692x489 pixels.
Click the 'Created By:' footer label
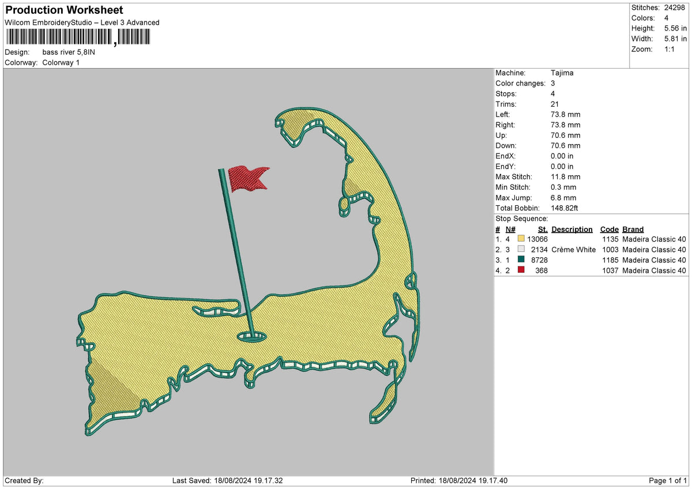click(x=24, y=481)
